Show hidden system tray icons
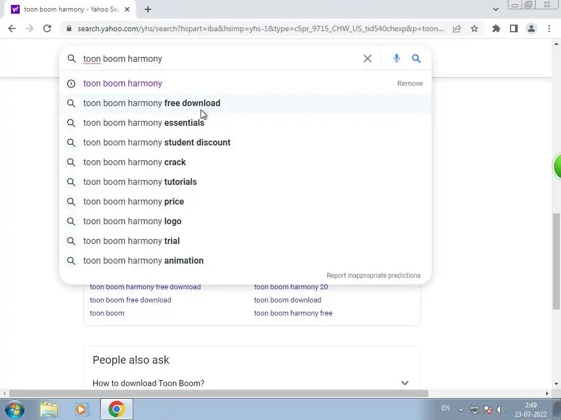 point(461,410)
